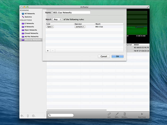Select Ad Hoc Networks folder icon

23,37
